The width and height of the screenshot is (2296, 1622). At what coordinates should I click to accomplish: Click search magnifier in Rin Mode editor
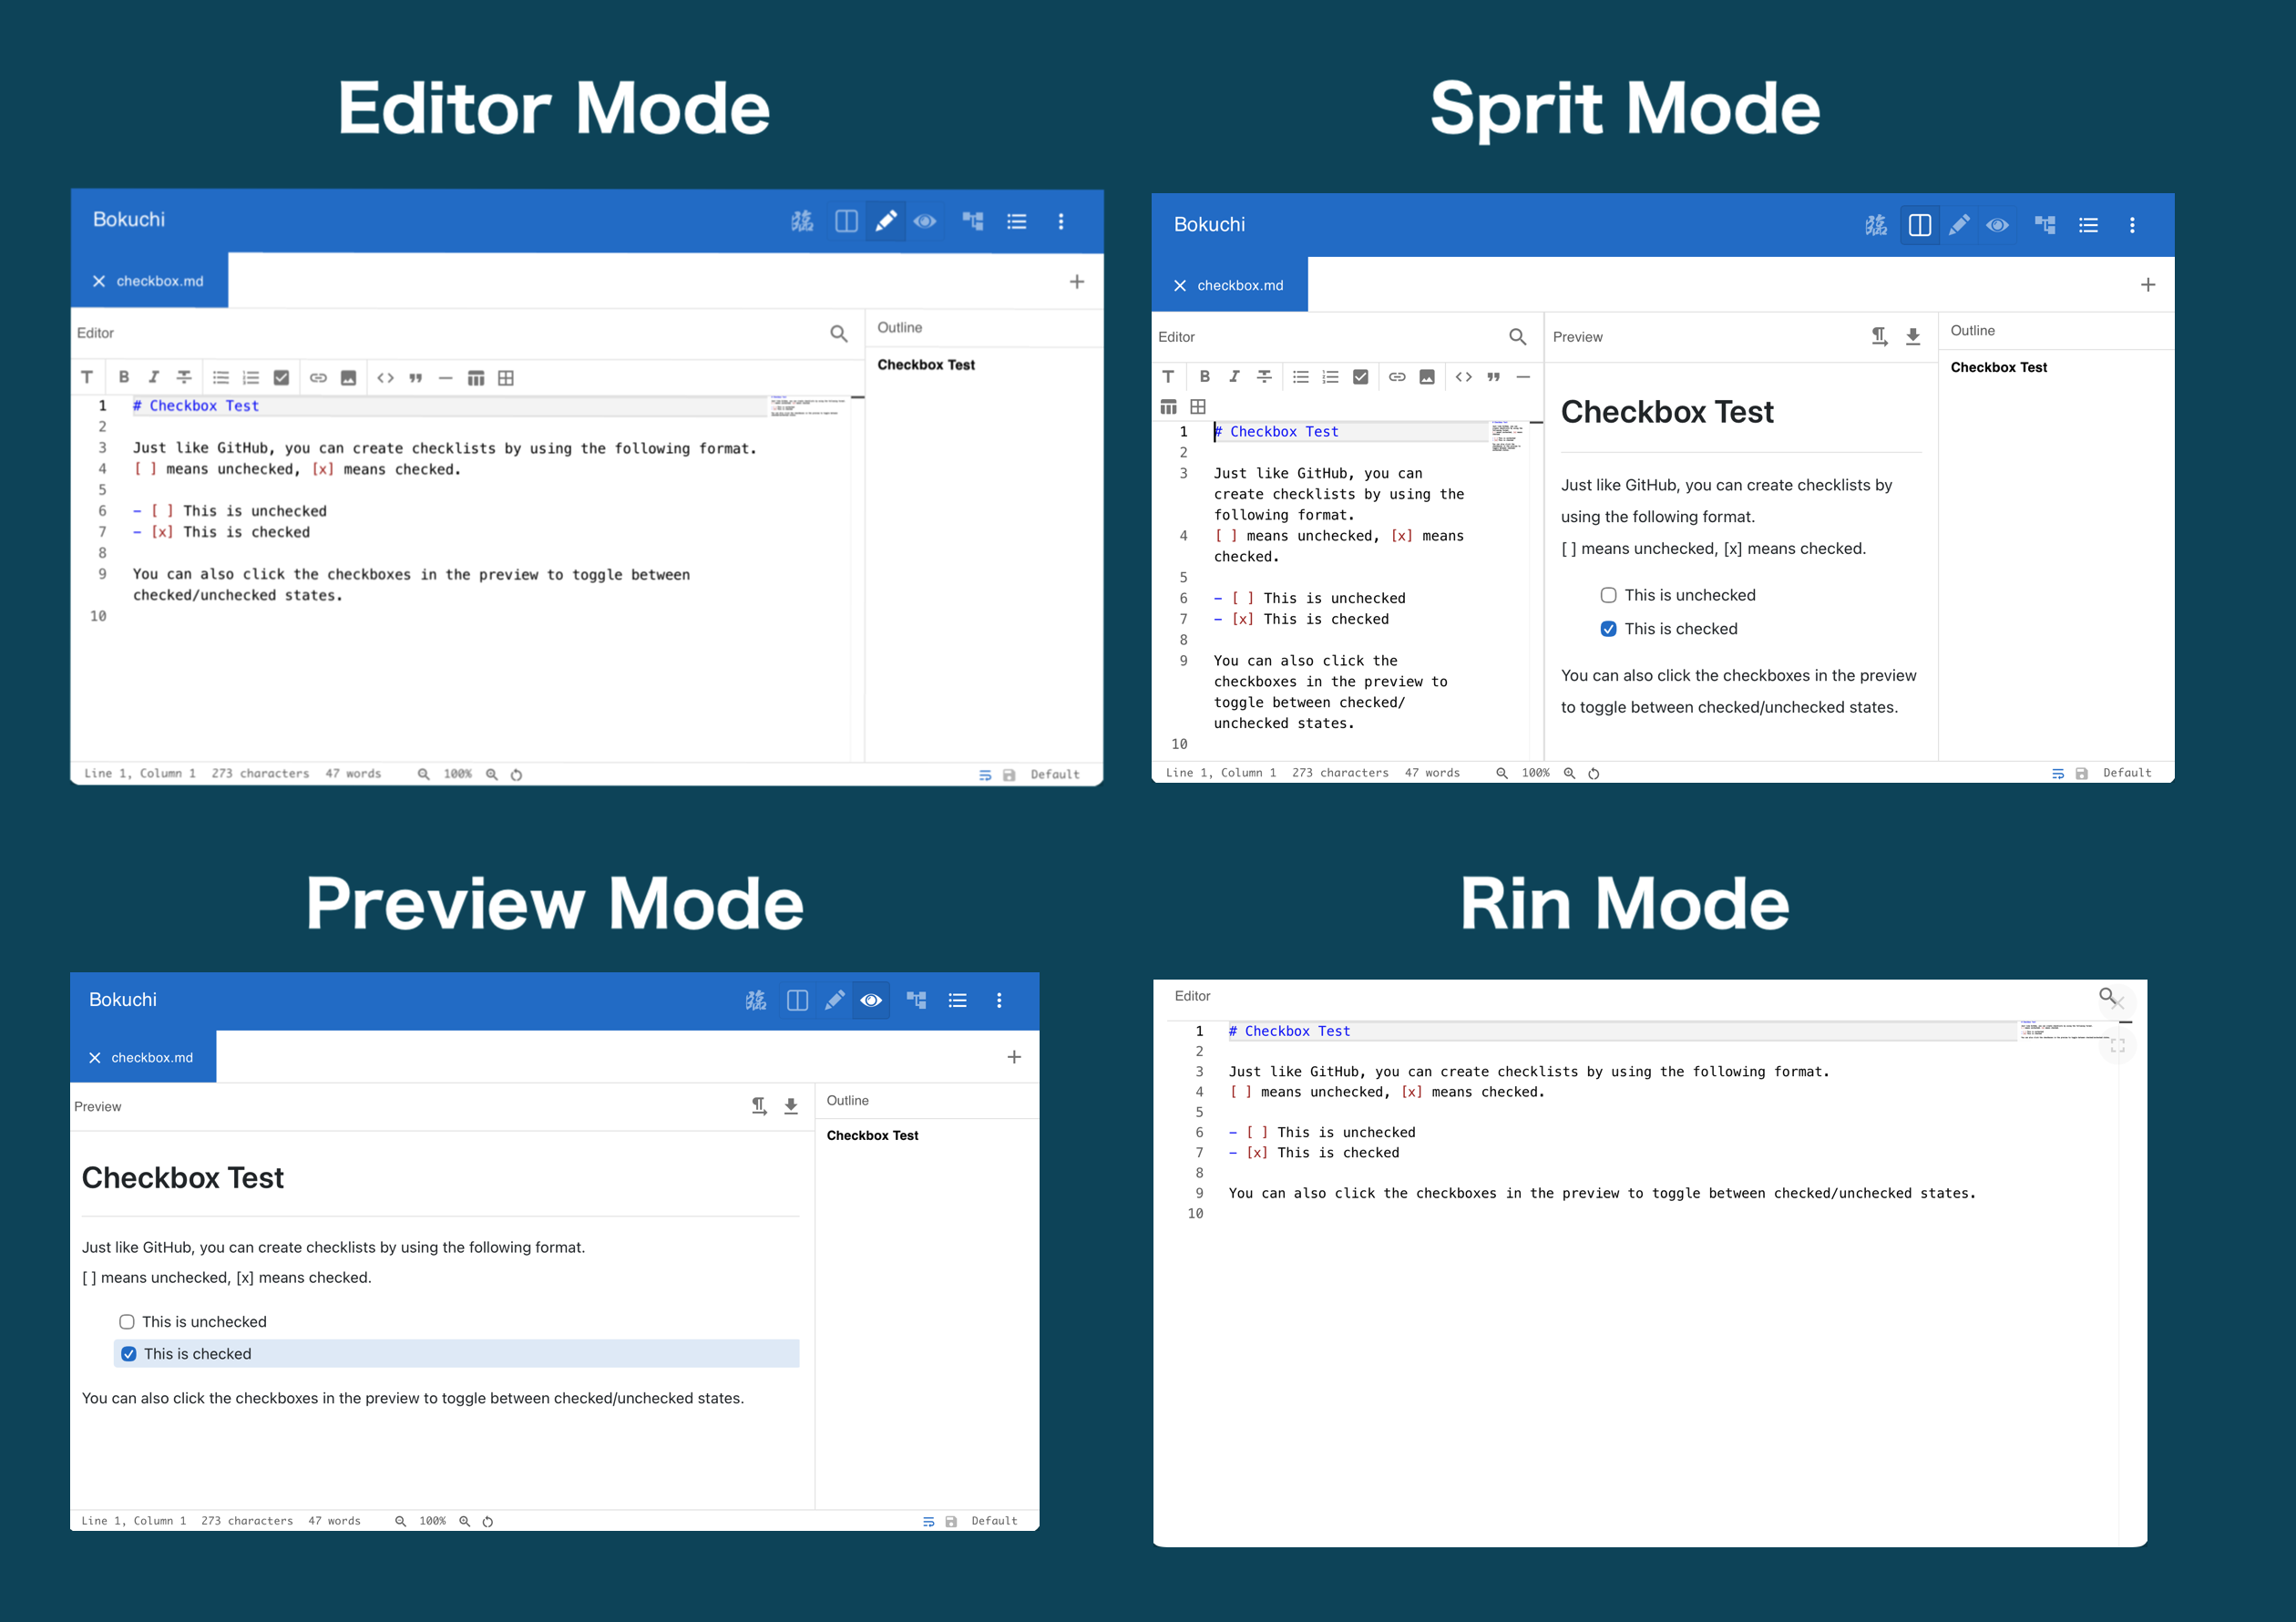pyautogui.click(x=2107, y=996)
